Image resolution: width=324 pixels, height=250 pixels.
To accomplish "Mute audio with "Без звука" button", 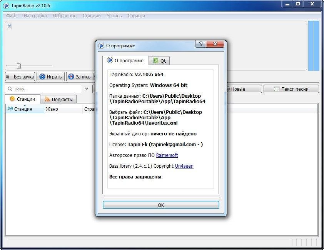I will 20,77.
